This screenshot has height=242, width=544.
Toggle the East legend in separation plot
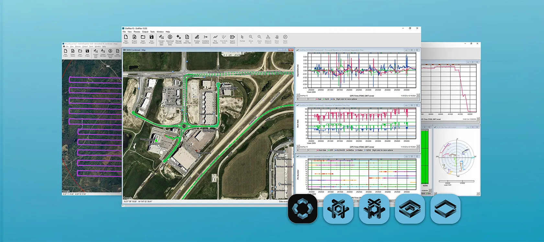[319, 99]
